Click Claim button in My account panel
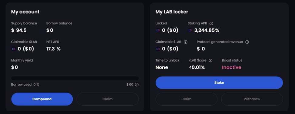Screen dimensions: 295x114 pyautogui.click(x=108, y=99)
